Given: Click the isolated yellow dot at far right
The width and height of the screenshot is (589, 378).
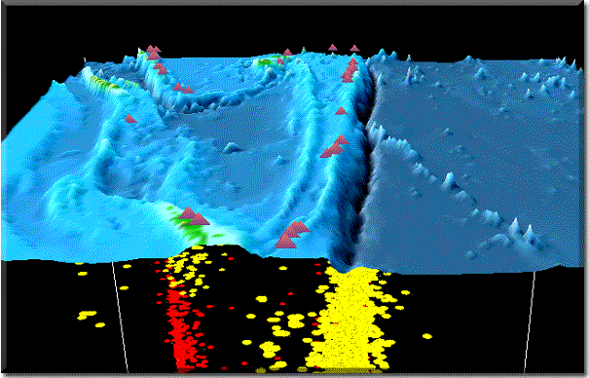Looking at the screenshot, I should tap(426, 336).
